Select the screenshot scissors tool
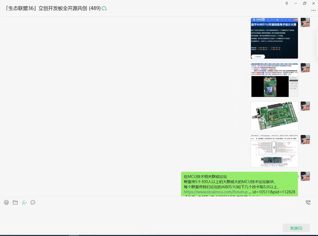 pyautogui.click(x=24, y=203)
